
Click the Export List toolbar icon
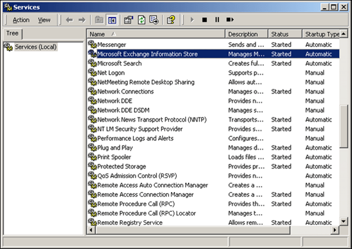coord(154,20)
